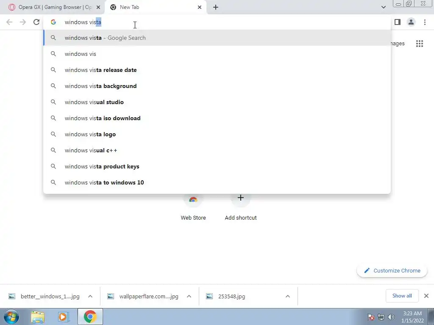This screenshot has height=325, width=434.
Task: Click the Add shortcut plus tile
Action: 241,207
